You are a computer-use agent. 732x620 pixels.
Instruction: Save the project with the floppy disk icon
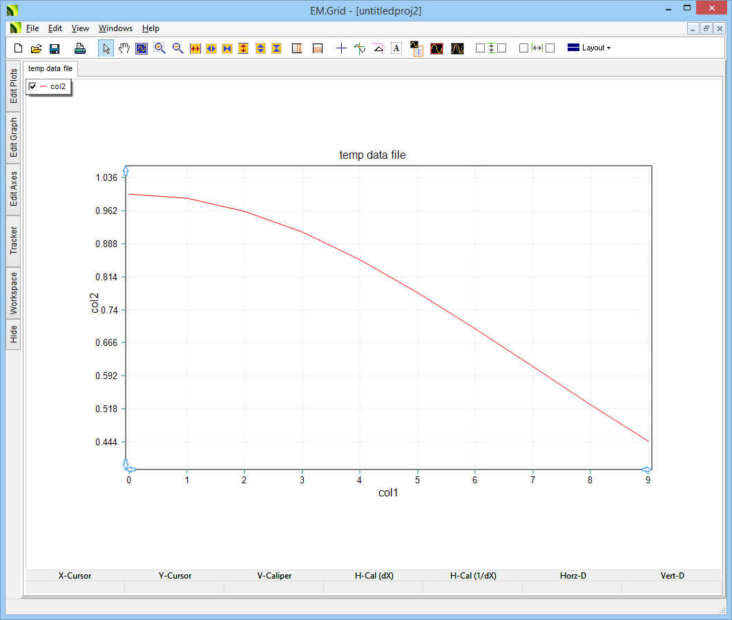pos(55,48)
